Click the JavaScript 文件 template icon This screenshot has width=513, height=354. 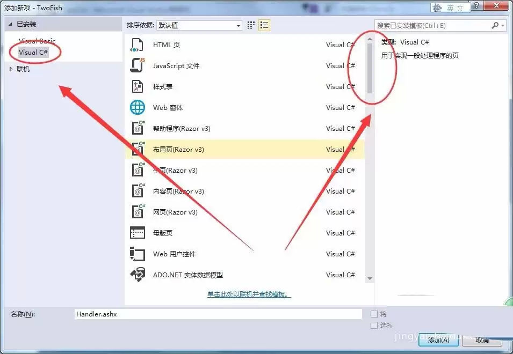138,65
